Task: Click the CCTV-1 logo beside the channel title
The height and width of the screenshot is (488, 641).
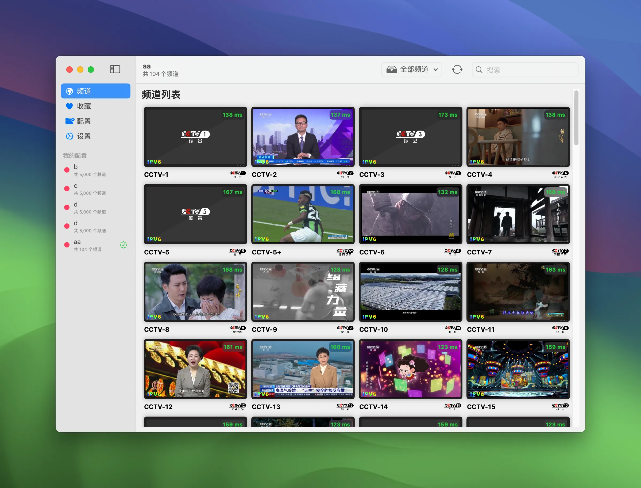Action: (x=237, y=174)
